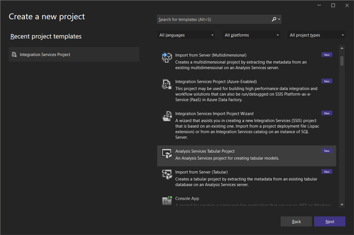Screen dimensions: 354x235
Task: Expand search options arrow beside magnifier
Action: pos(279,19)
